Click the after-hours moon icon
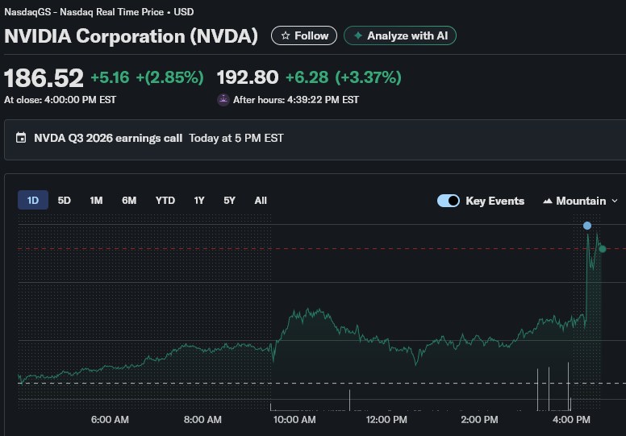The image size is (626, 436). click(223, 100)
